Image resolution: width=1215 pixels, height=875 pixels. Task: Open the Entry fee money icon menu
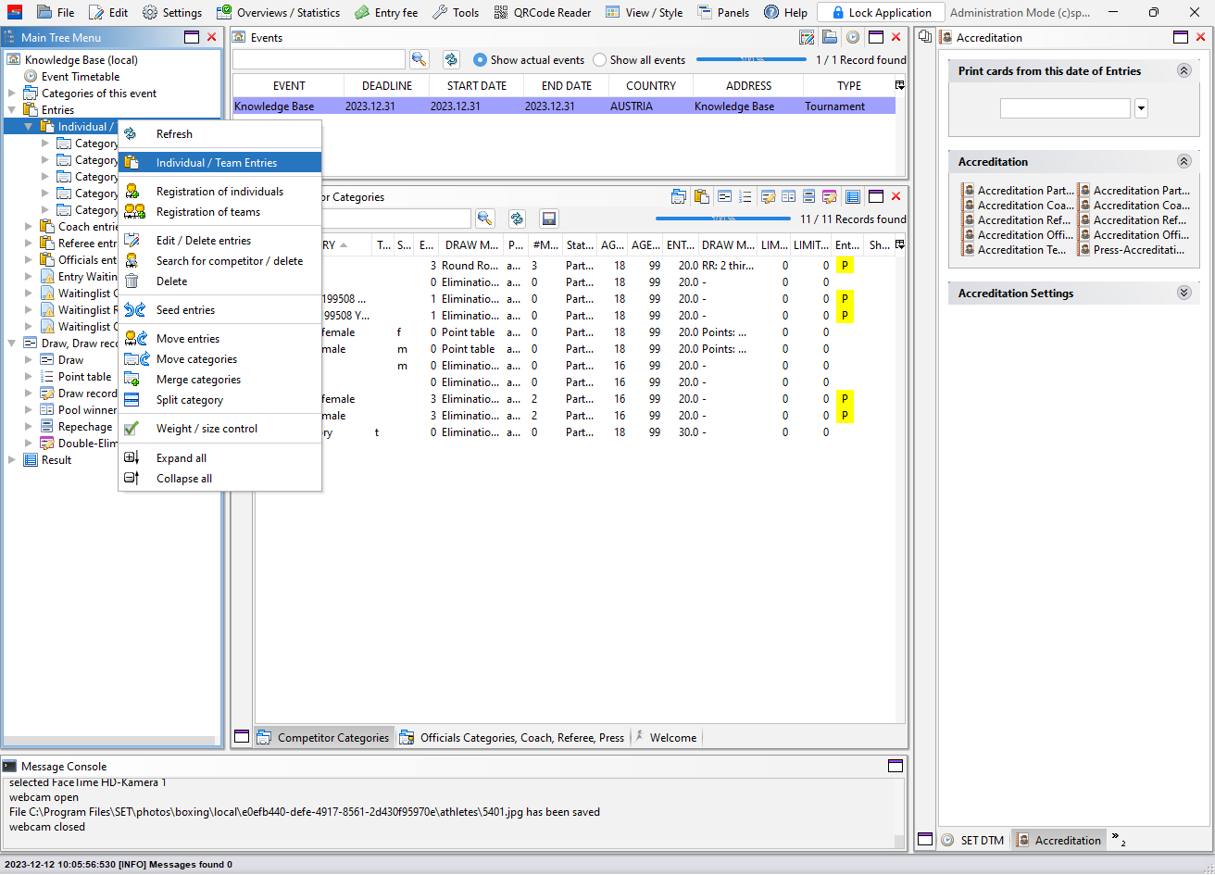[363, 12]
